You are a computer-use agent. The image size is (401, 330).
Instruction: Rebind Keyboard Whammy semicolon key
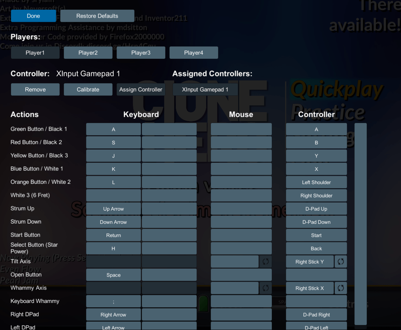tap(113, 301)
